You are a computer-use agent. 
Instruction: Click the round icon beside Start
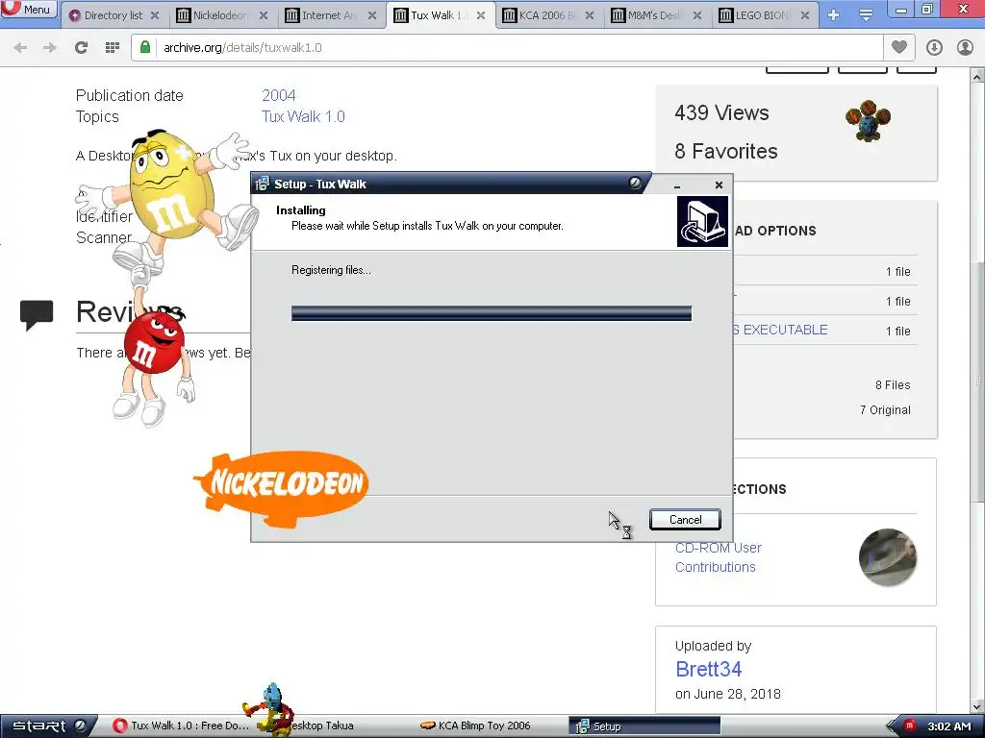(81, 726)
